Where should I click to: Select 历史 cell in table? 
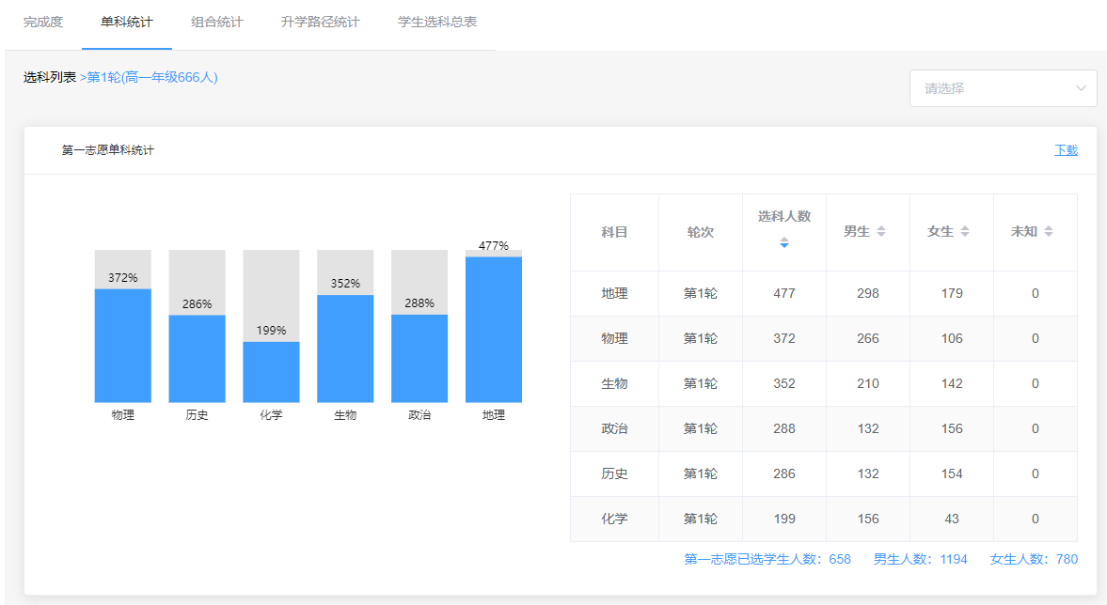(614, 473)
